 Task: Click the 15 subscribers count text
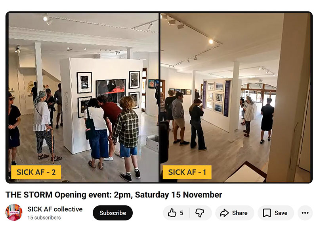tap(44, 218)
